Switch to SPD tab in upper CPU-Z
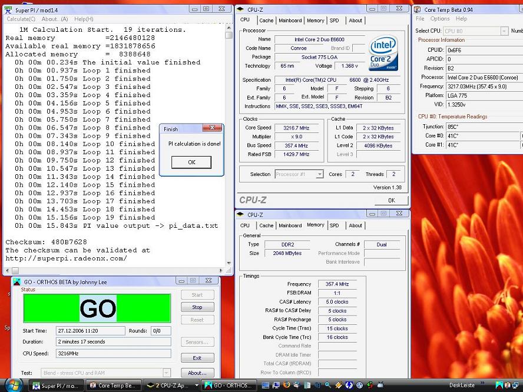 334,21
